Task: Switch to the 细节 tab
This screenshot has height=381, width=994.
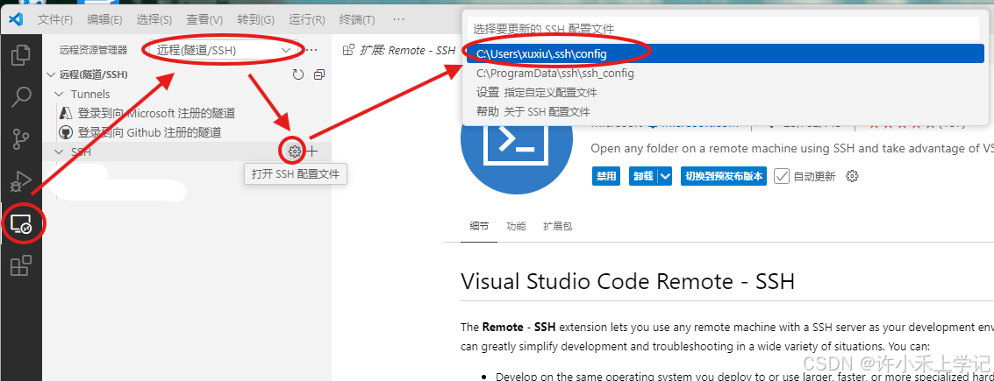Action: tap(479, 227)
